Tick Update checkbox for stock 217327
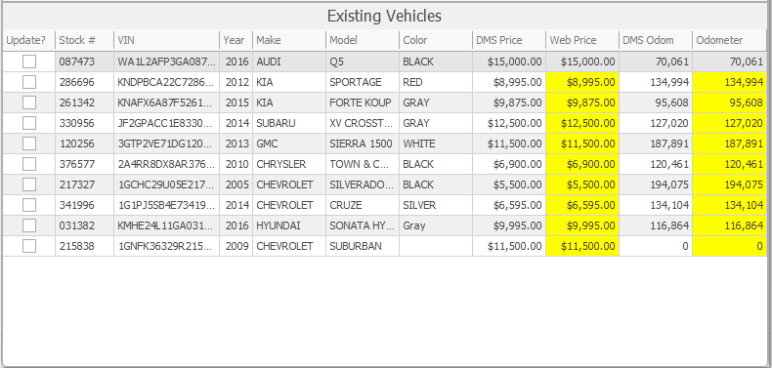The width and height of the screenshot is (772, 368). pyautogui.click(x=29, y=184)
